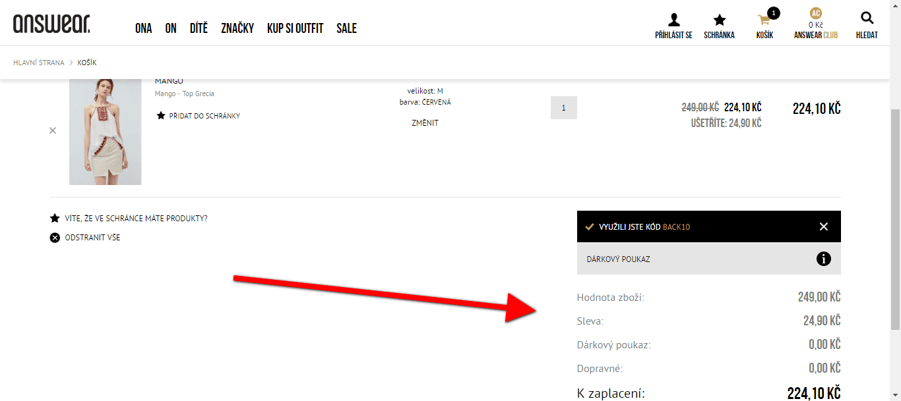Image resolution: width=901 pixels, height=401 pixels.
Task: Remove applied BACK10 code with X
Action: tap(823, 227)
